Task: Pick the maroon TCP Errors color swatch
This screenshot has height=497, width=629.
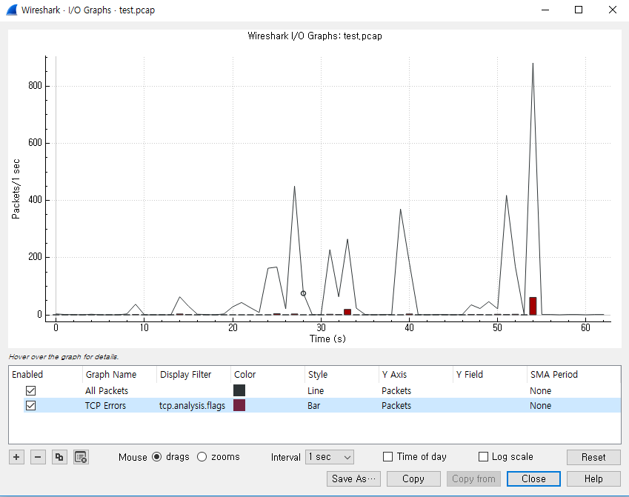Action: 239,406
